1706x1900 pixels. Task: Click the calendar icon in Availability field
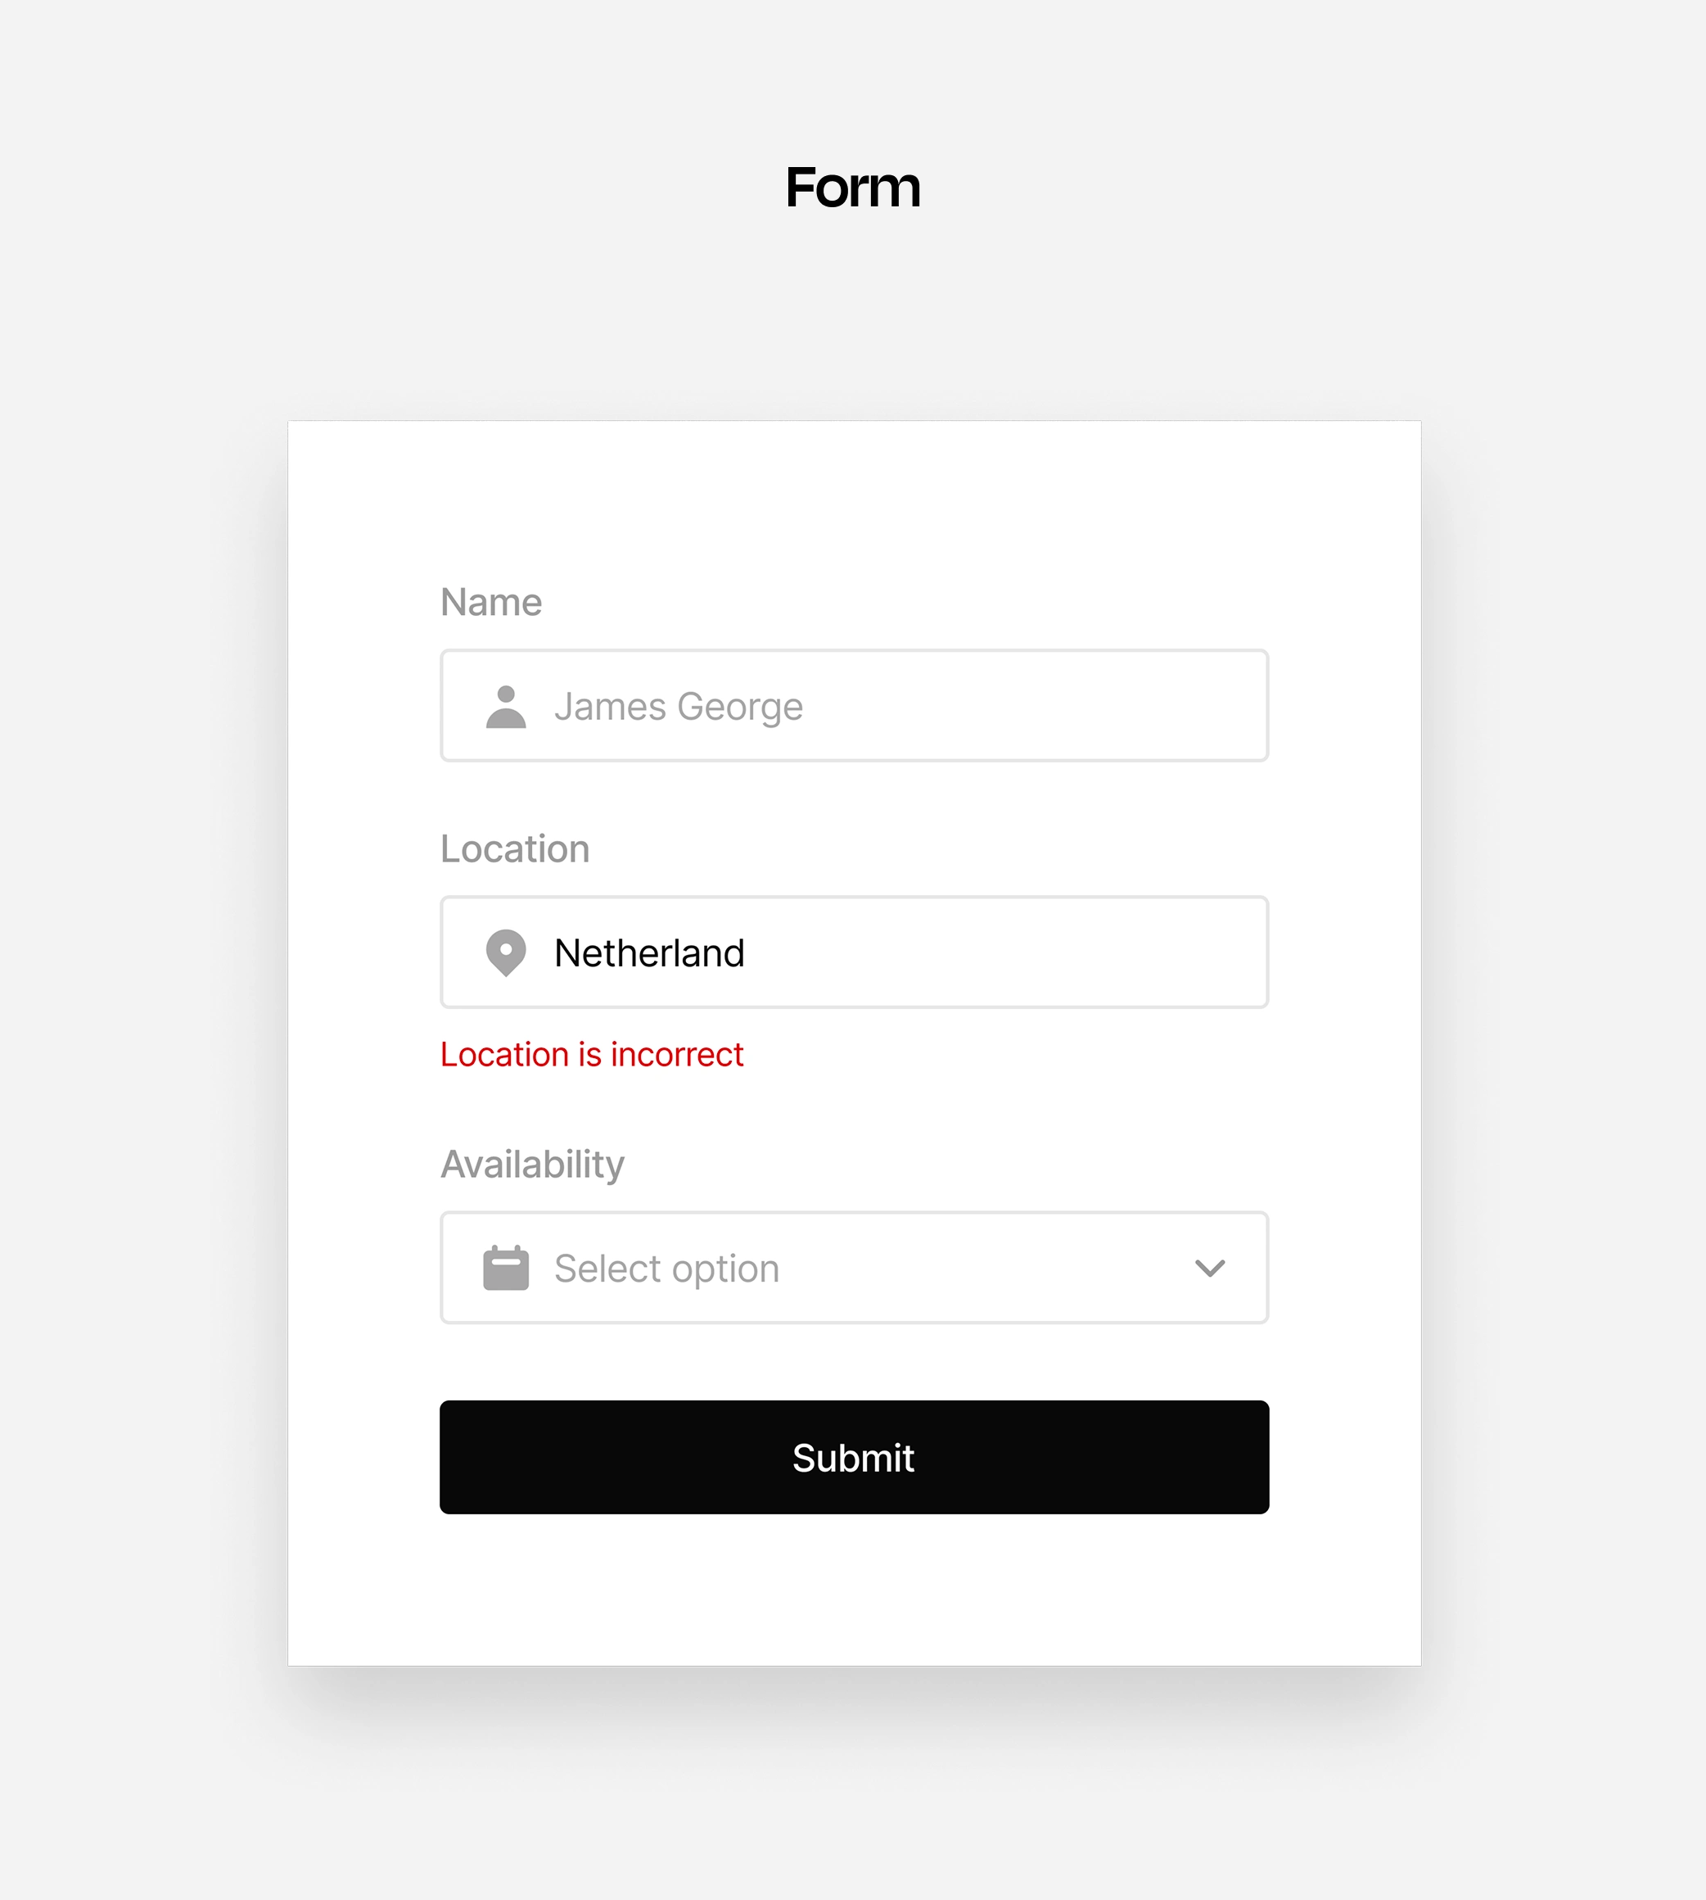(x=505, y=1268)
